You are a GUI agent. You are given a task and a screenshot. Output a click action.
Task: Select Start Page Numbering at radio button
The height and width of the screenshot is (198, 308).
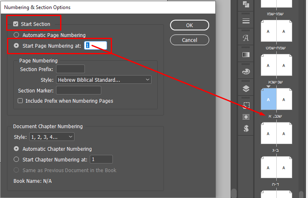coord(16,46)
